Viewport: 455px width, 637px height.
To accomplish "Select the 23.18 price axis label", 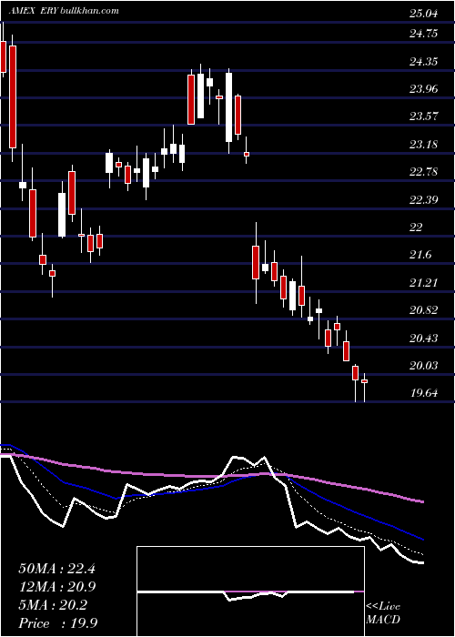I will [424, 144].
